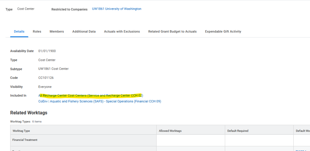Click the Worktag Type column header
The width and height of the screenshot is (310, 151).
tap(21, 131)
